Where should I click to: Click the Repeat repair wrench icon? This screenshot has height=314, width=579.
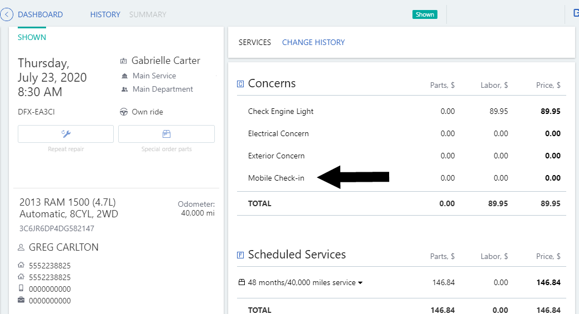tap(66, 134)
